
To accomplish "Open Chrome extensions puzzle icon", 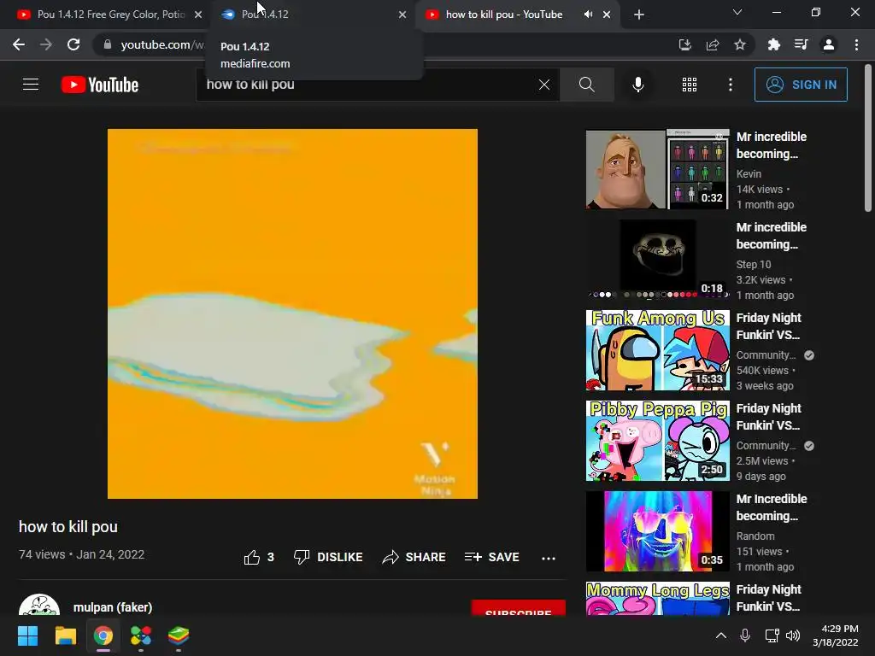I will [773, 44].
